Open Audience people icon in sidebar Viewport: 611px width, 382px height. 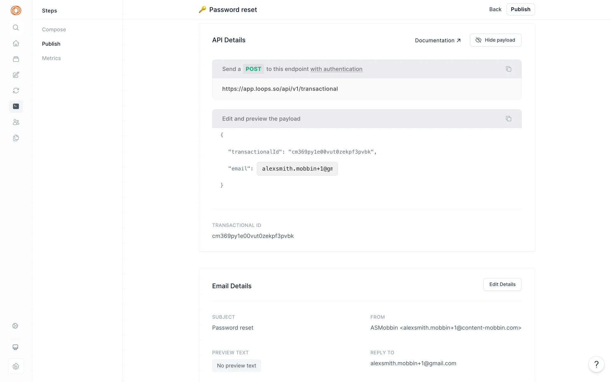tap(16, 122)
